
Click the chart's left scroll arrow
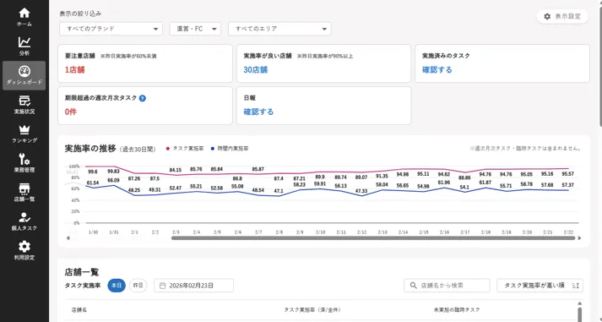pos(68,238)
